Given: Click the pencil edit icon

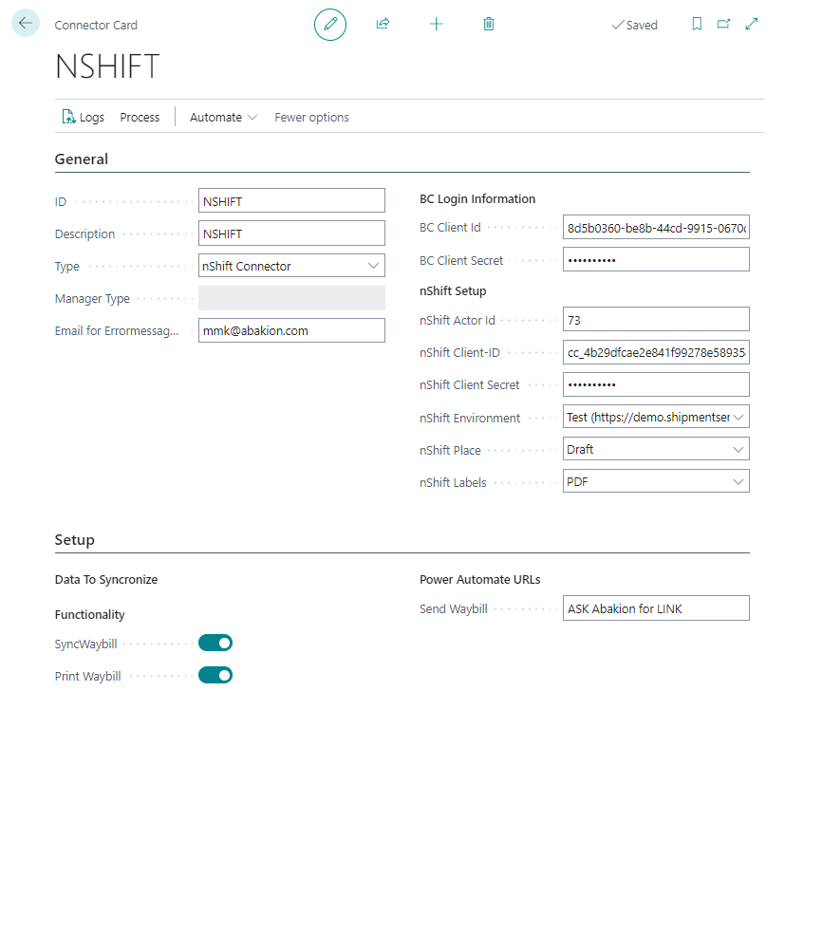Looking at the screenshot, I should coord(330,25).
